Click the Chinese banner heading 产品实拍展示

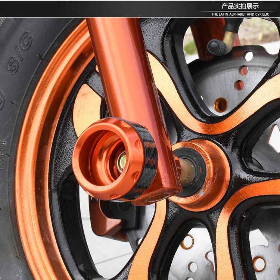click(x=240, y=6)
